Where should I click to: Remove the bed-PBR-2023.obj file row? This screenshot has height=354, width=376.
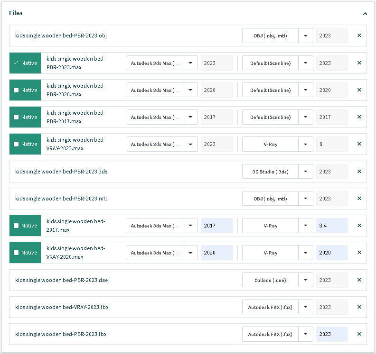[x=359, y=36]
